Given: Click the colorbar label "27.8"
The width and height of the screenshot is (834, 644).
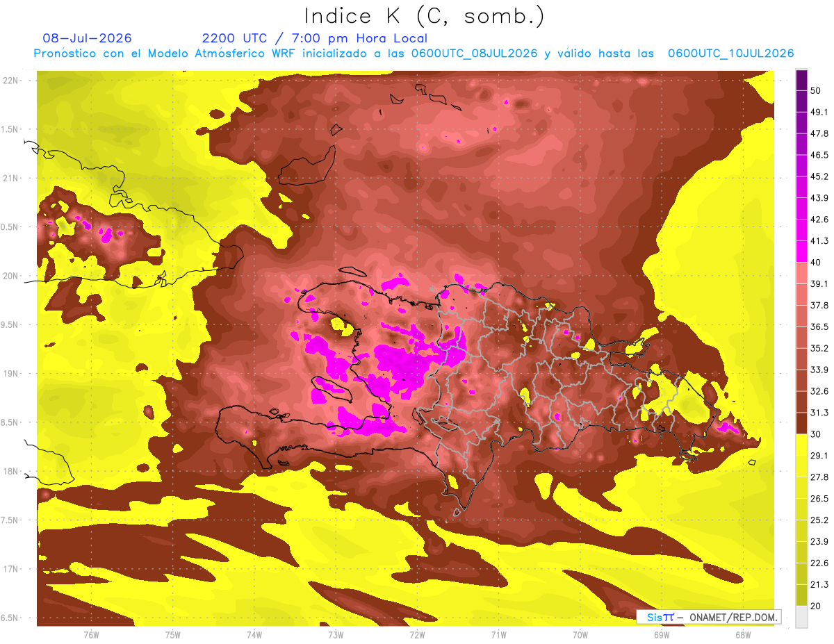Looking at the screenshot, I should [x=819, y=477].
